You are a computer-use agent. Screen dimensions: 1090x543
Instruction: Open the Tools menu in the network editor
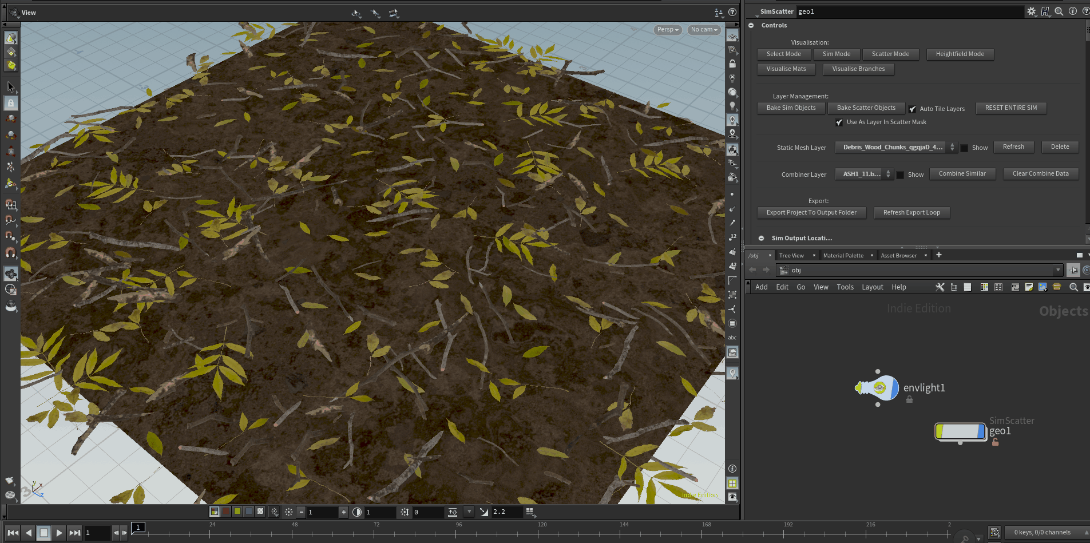[845, 287]
